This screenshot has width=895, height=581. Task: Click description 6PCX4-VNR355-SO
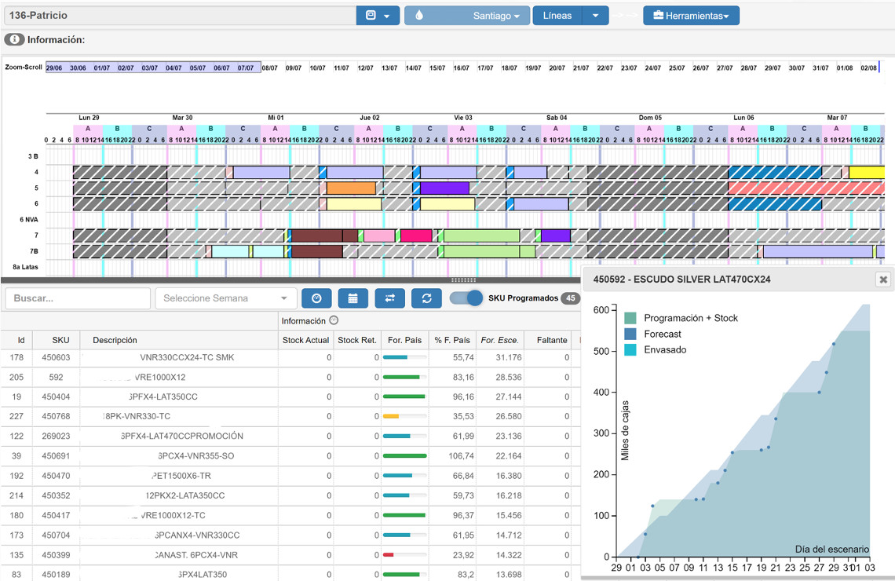tap(195, 456)
